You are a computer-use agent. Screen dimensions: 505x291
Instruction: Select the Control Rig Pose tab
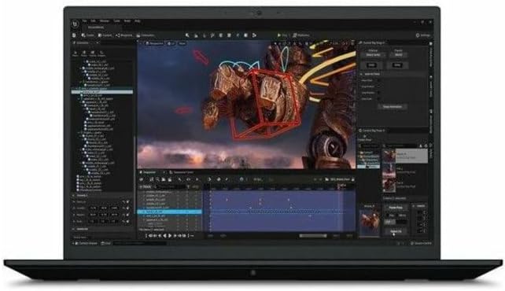(372, 131)
